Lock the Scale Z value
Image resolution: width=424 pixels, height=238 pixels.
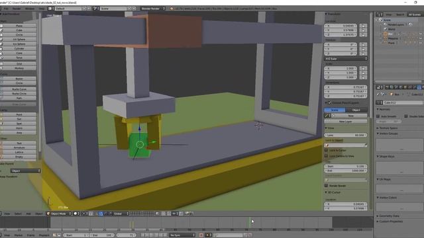(363, 77)
